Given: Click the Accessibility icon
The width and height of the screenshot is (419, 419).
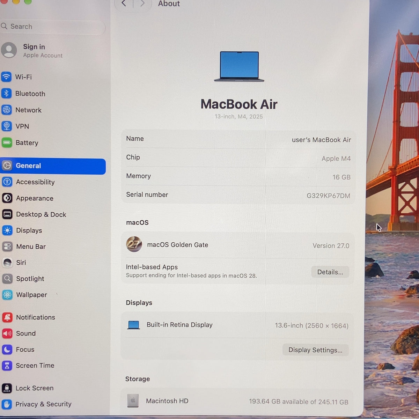Looking at the screenshot, I should tap(7, 182).
